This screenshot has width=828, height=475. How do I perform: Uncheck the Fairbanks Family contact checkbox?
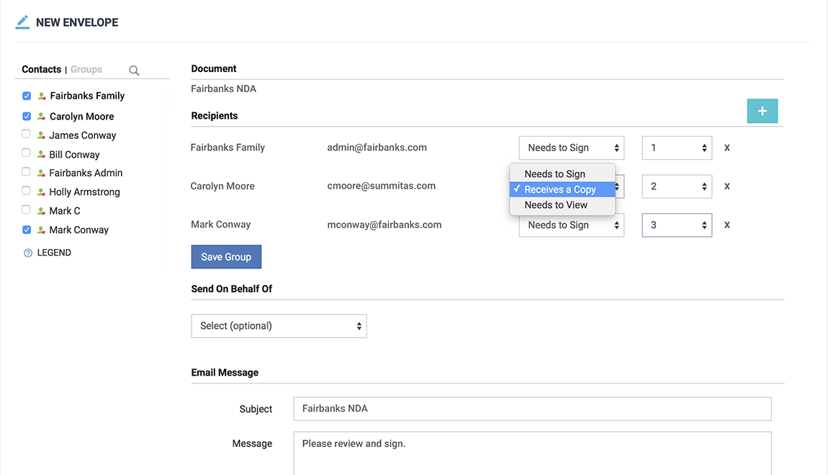(x=27, y=96)
